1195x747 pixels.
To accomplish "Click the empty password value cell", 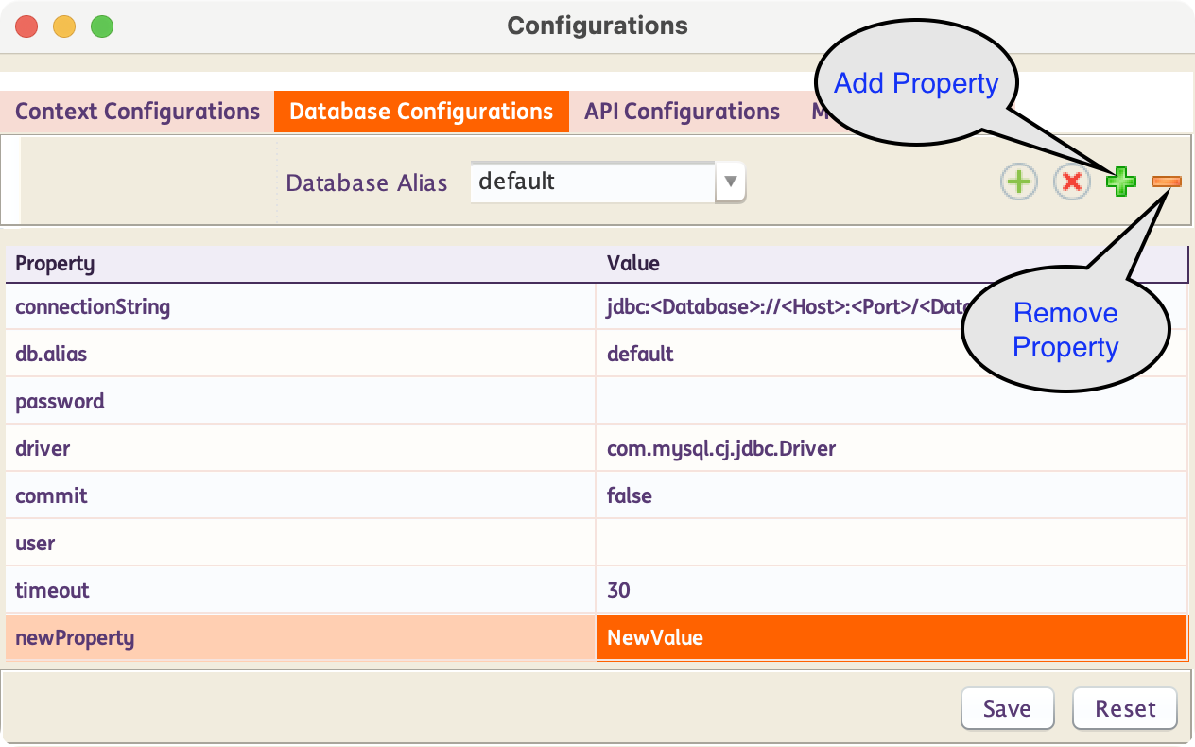I will [x=891, y=401].
